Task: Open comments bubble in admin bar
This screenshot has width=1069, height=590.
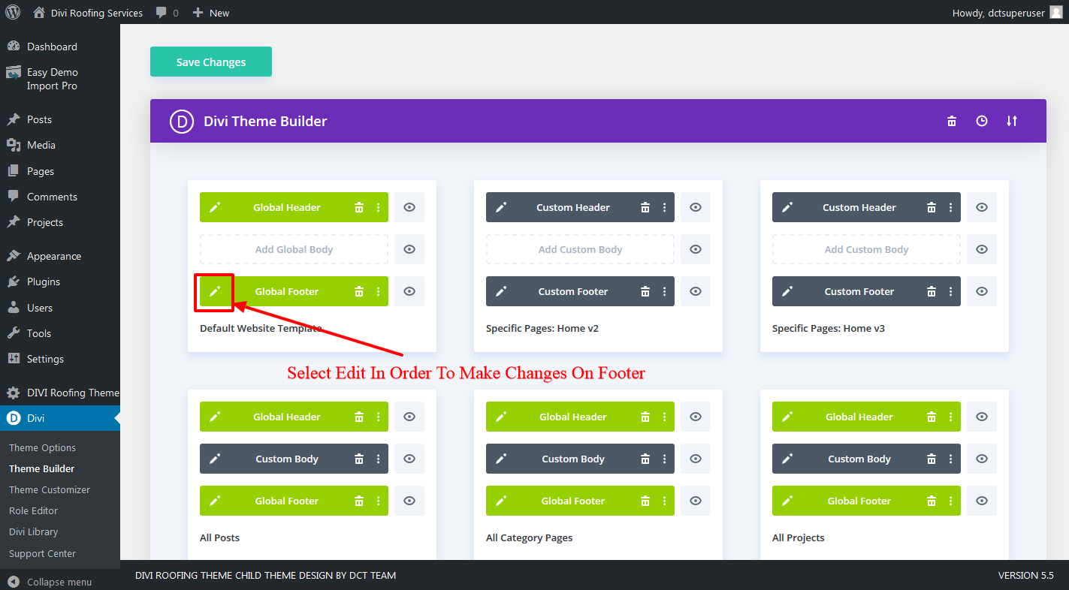Action: [168, 13]
